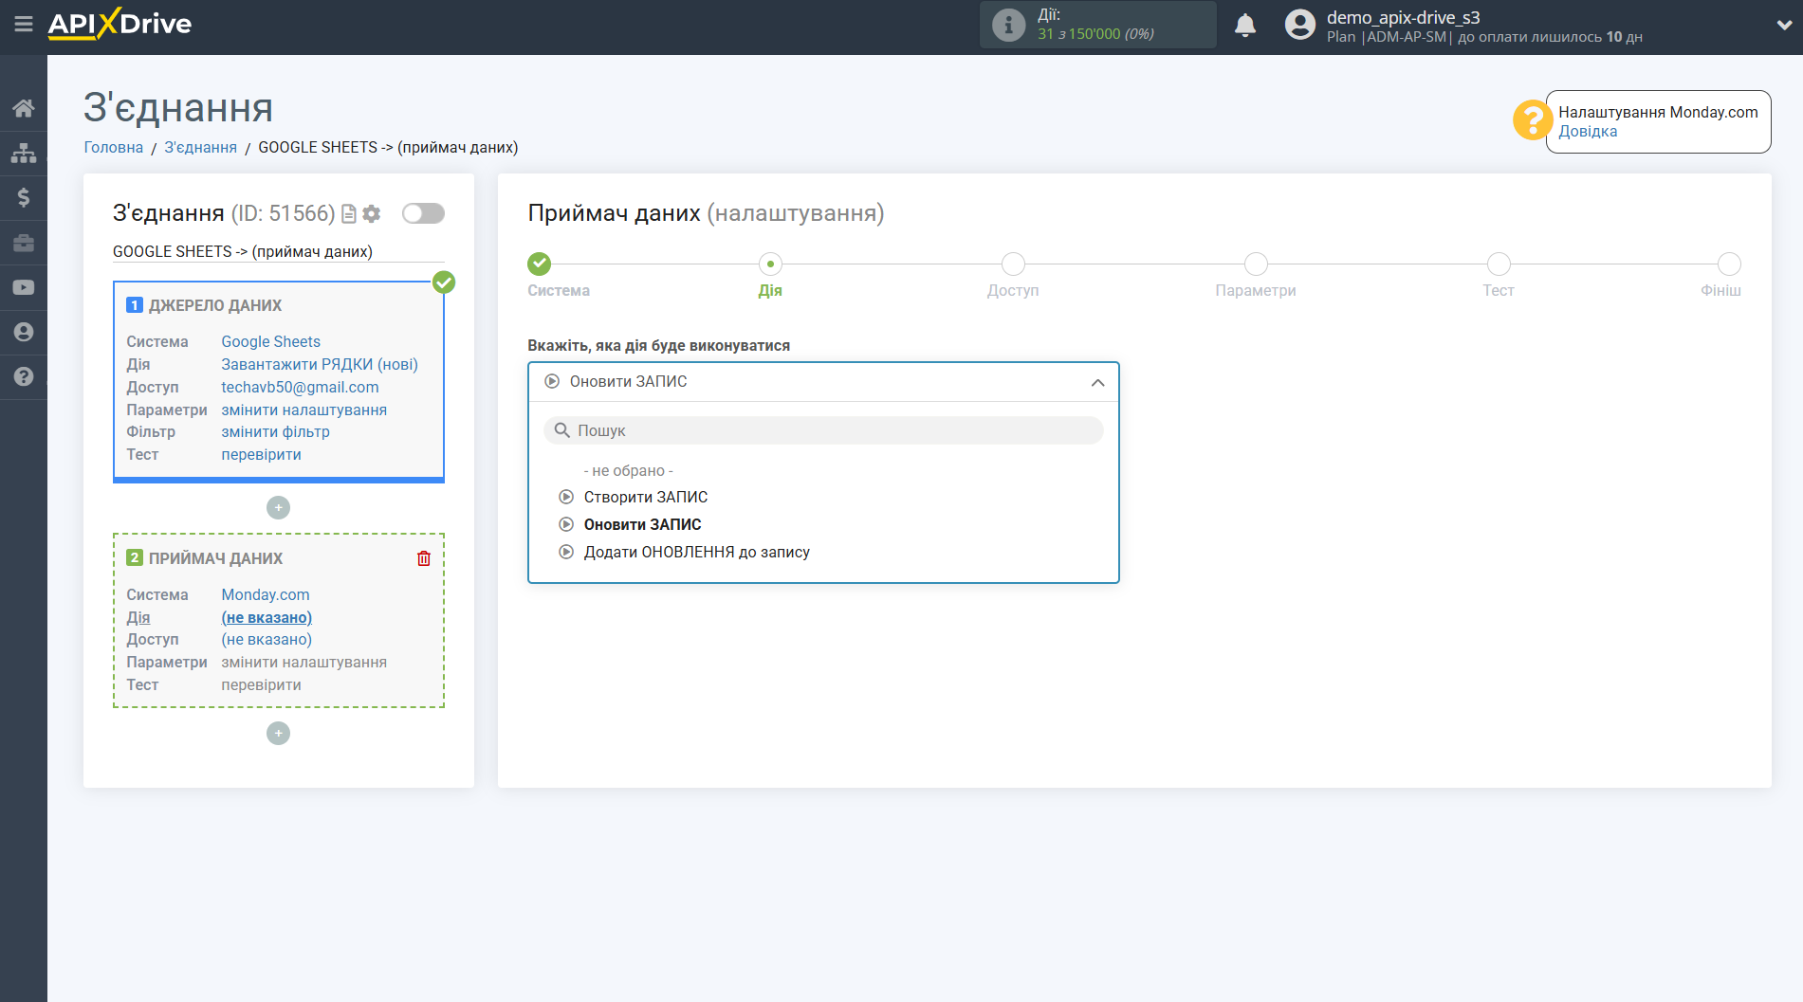Image resolution: width=1803 pixels, height=1002 pixels.
Task: Open the Home sidebar icon
Action: (24, 108)
